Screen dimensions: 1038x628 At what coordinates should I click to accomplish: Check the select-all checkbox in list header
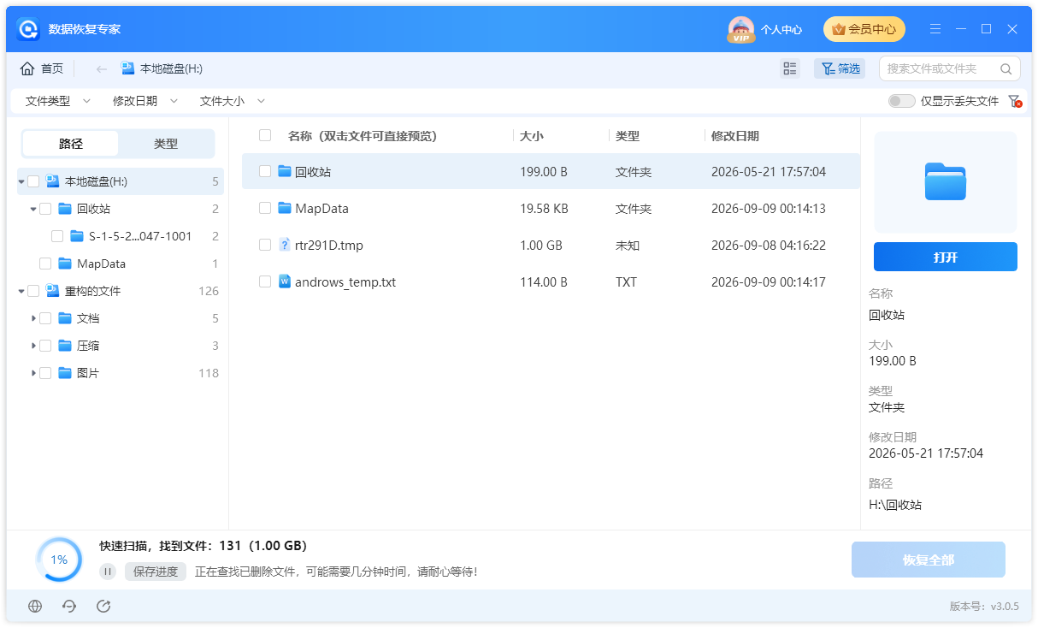[x=265, y=135]
